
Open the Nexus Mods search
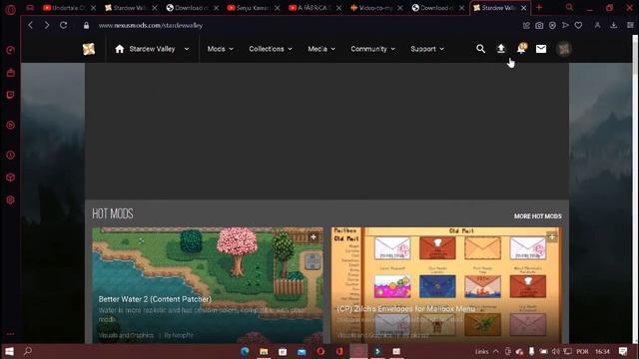[x=481, y=49]
